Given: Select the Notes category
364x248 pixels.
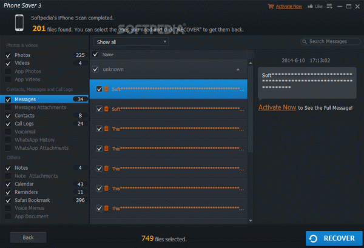Looking at the screenshot, I should coord(21,168).
